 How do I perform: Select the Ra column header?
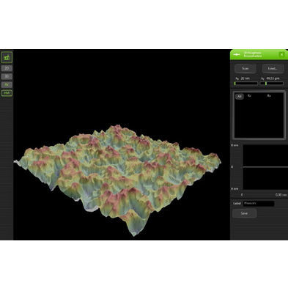tap(269, 96)
